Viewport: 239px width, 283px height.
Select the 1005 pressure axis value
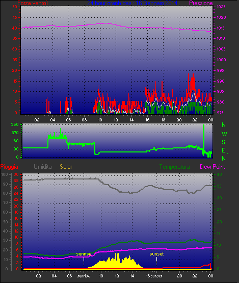221,49
